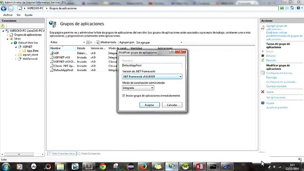
Task: Open the command prompt taskbar icon
Action: tap(213, 167)
